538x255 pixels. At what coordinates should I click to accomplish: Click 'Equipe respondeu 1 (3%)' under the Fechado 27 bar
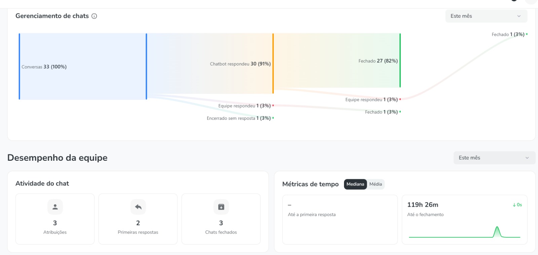pos(372,100)
